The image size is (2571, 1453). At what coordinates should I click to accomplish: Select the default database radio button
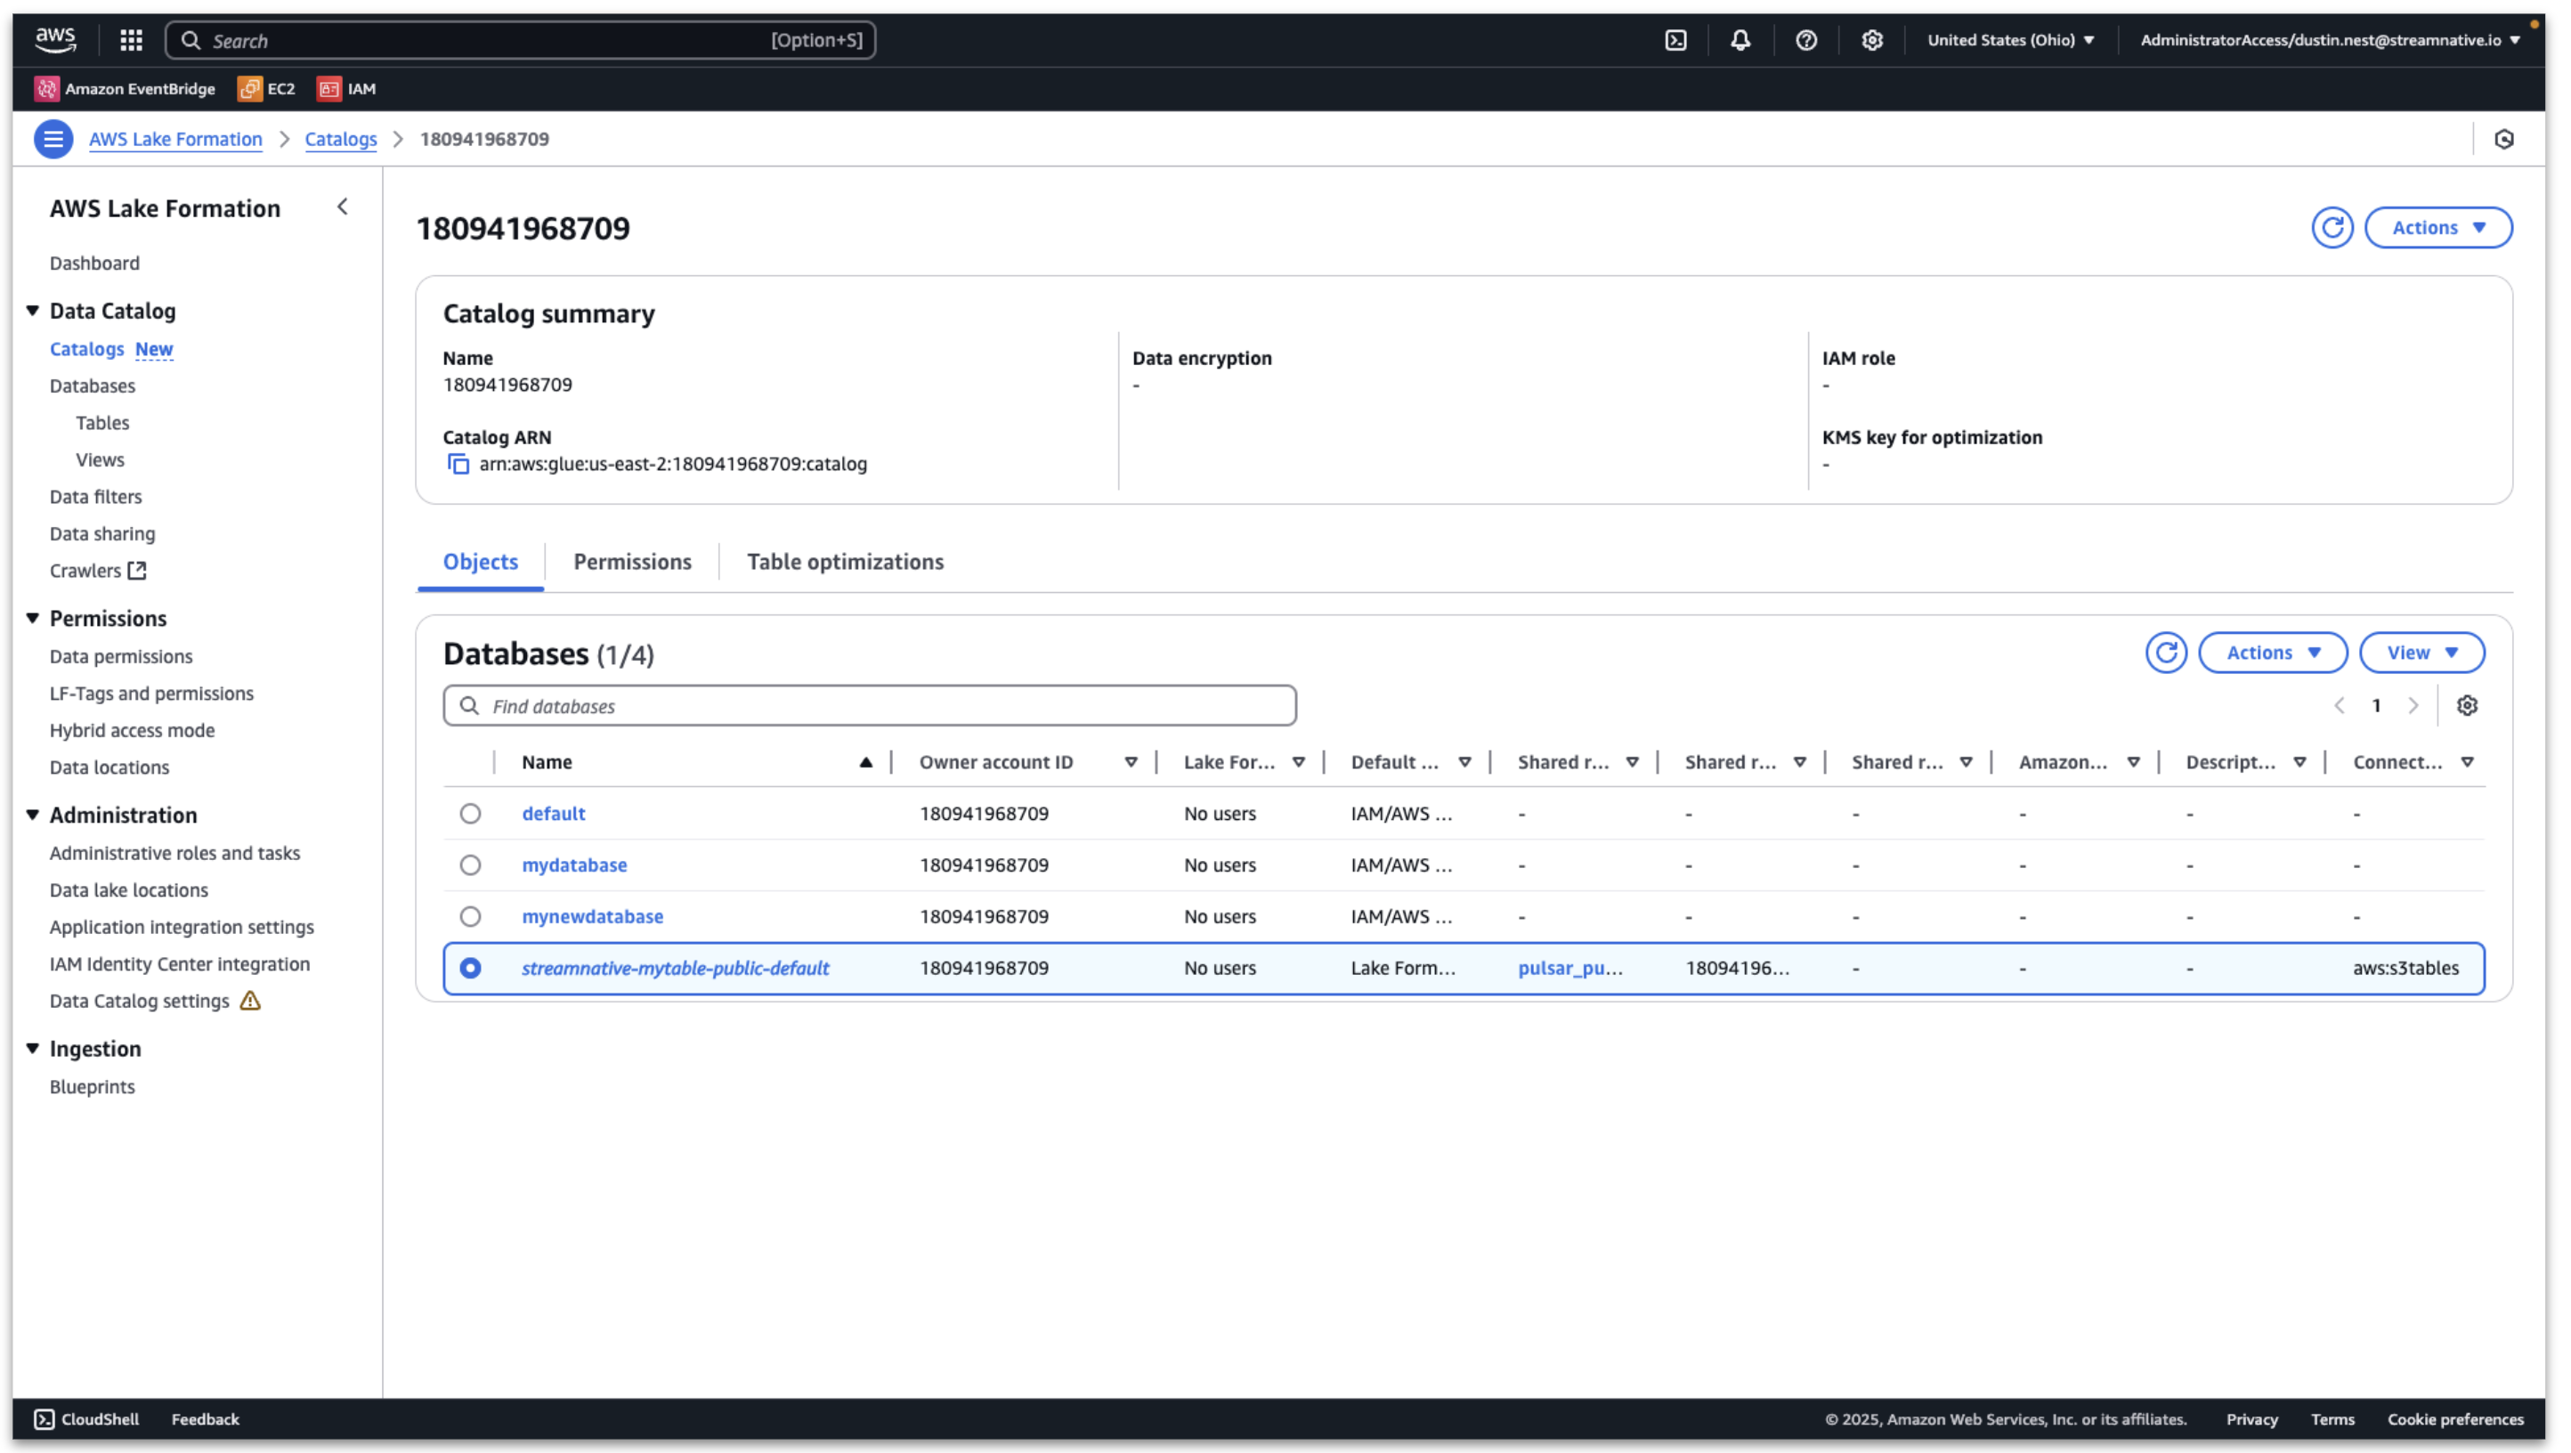pyautogui.click(x=470, y=812)
